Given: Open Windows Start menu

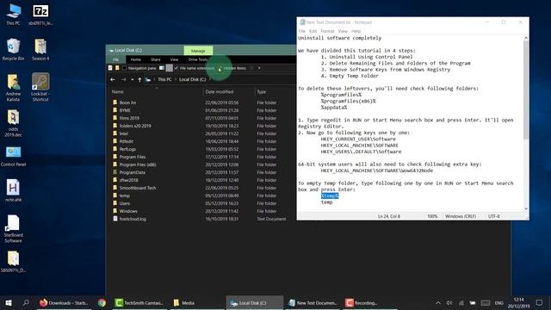Looking at the screenshot, I should click(x=9, y=302).
